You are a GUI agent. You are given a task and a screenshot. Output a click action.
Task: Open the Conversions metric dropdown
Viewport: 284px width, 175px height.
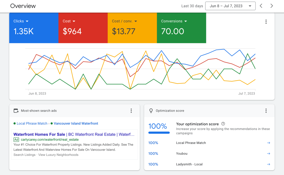tap(185, 21)
